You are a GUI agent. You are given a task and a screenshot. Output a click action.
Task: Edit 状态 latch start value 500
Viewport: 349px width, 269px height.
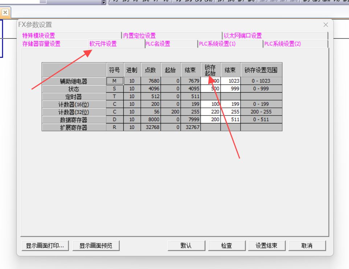tap(211, 89)
